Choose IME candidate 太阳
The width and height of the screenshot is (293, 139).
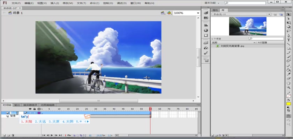(x=27, y=122)
